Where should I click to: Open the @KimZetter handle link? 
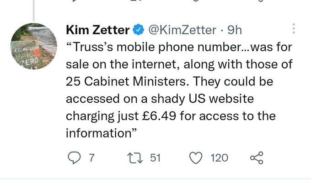182,30
